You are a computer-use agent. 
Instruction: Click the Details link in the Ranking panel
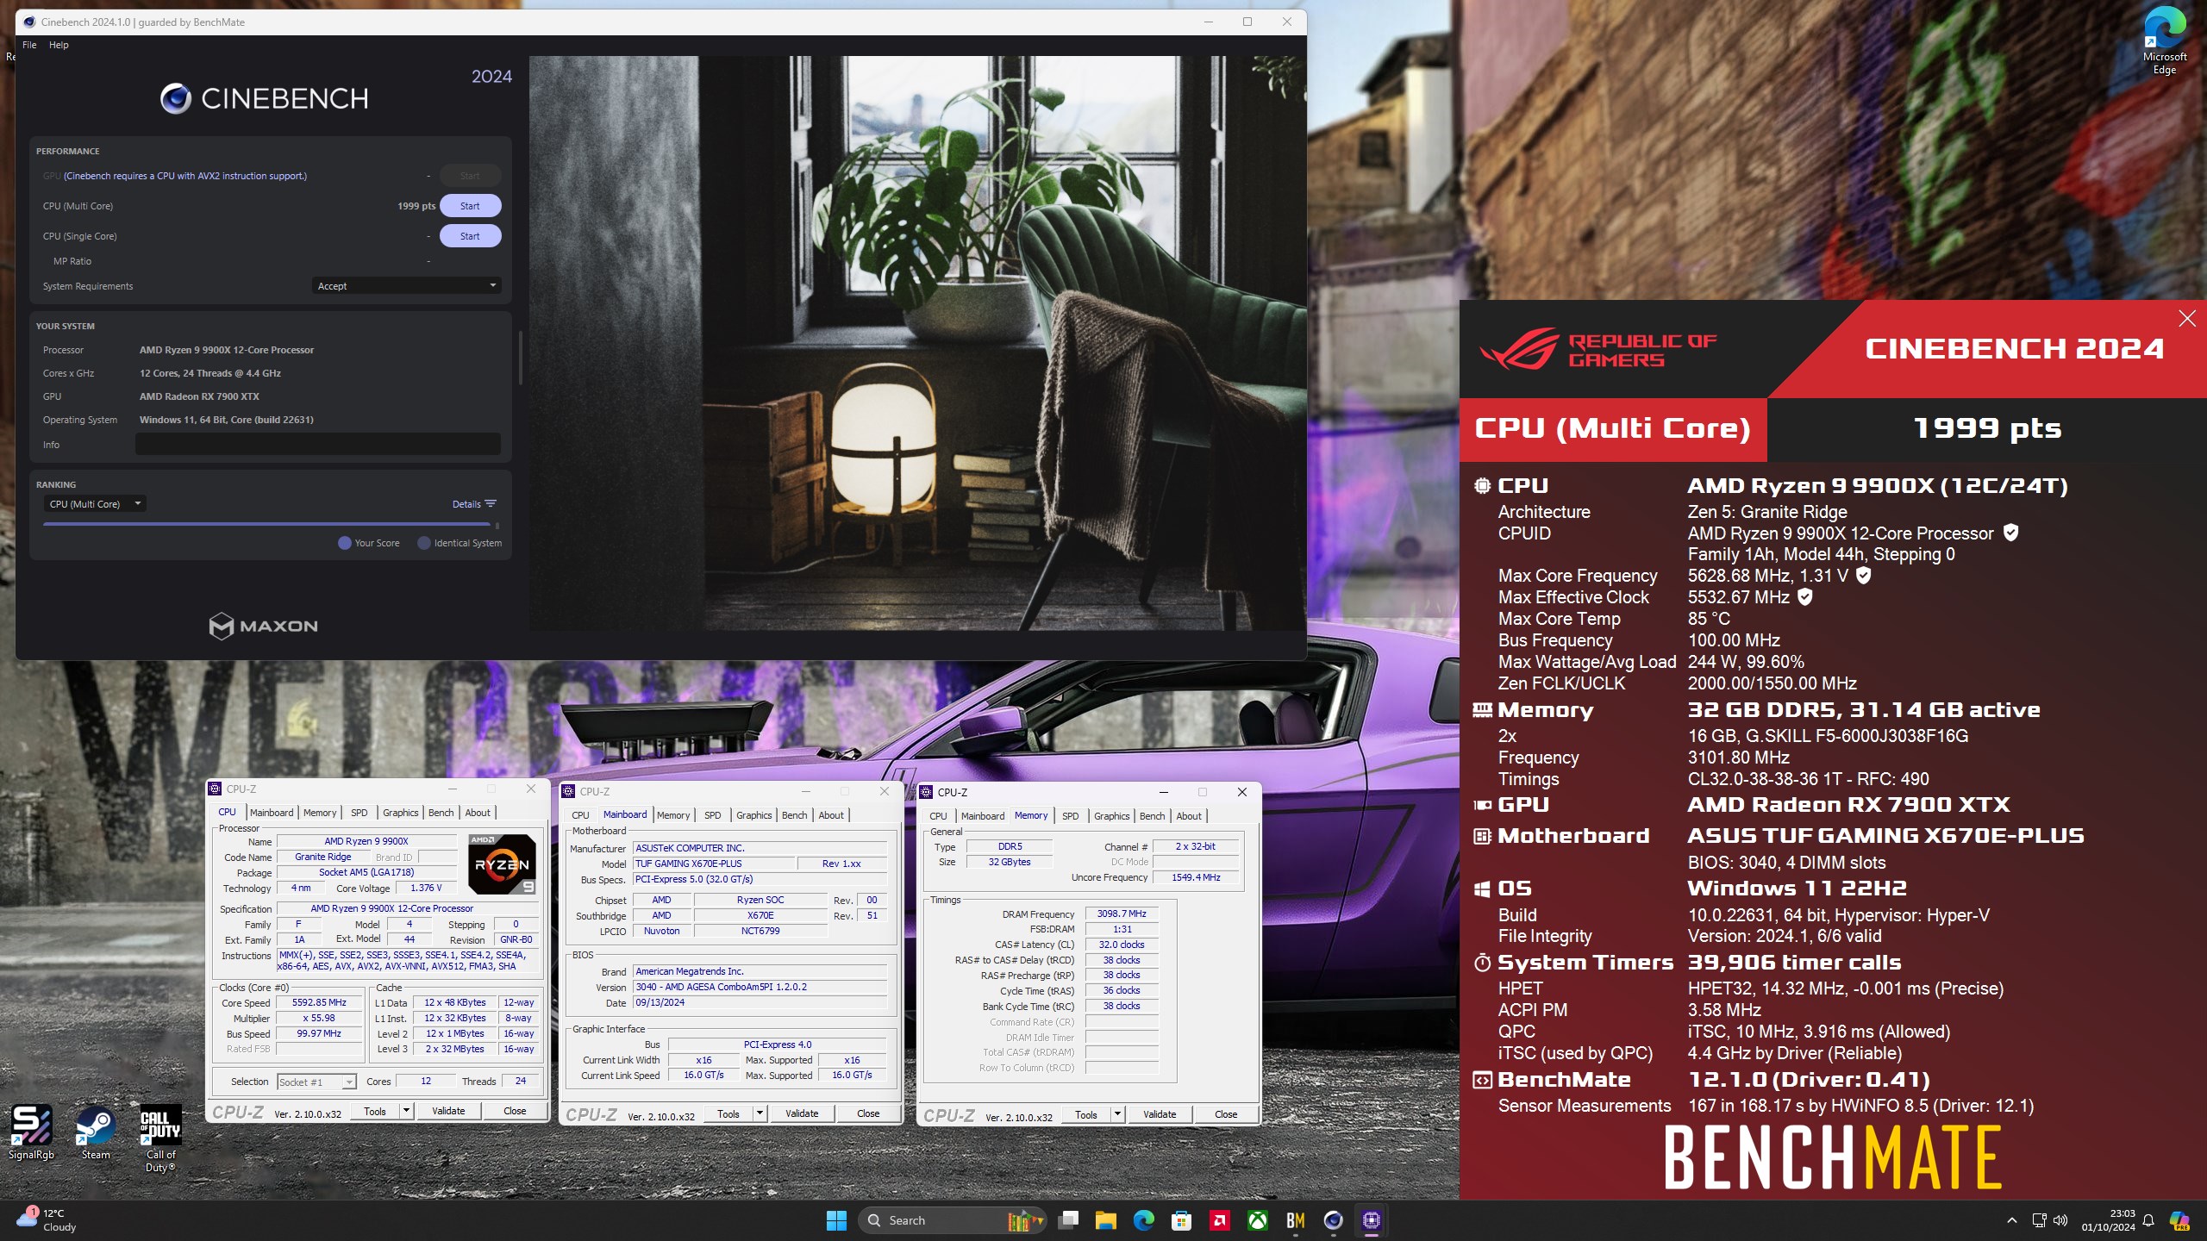[x=466, y=504]
